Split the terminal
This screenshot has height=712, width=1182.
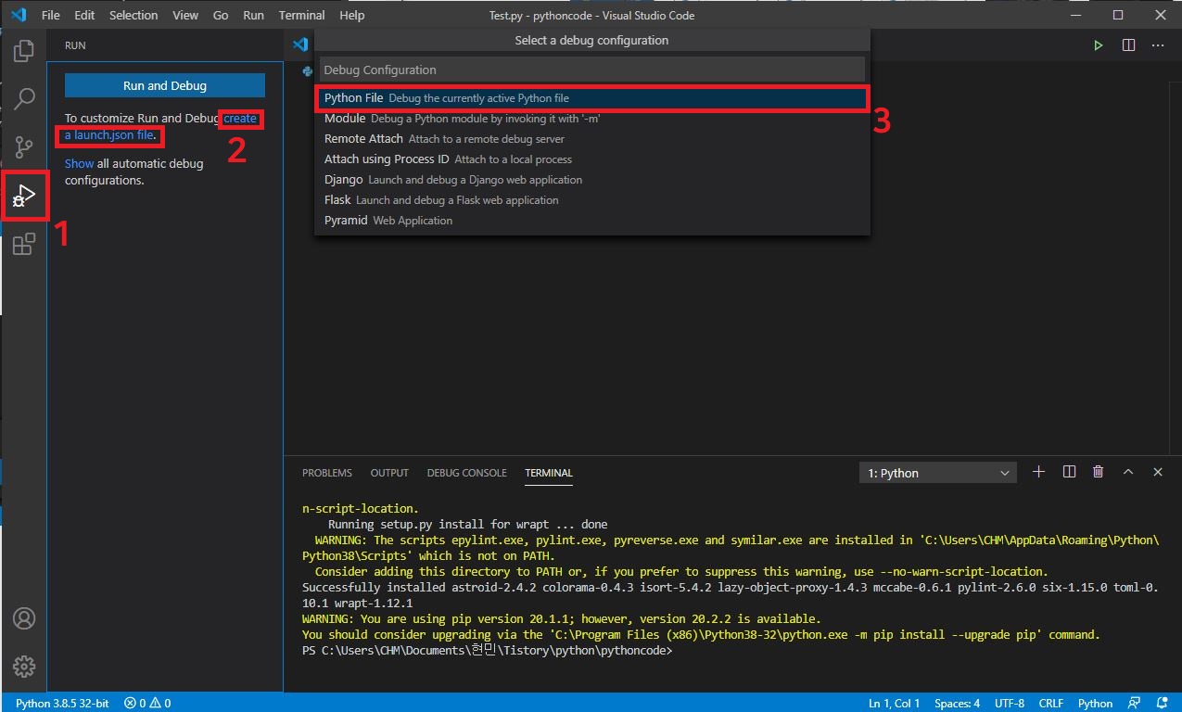[x=1069, y=472]
